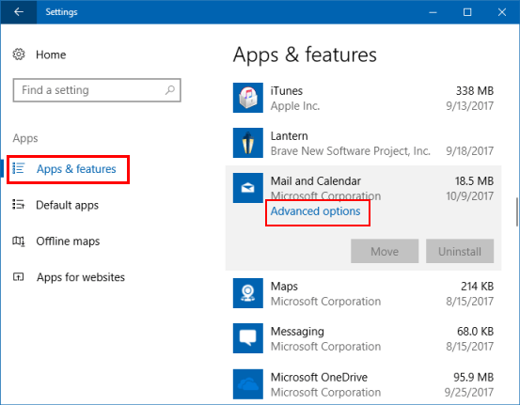Click the back arrow in title bar

click(x=19, y=12)
